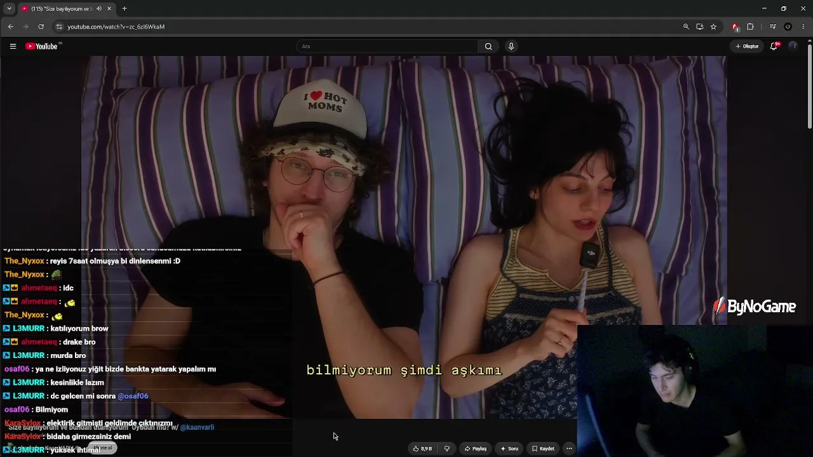Click the @osaf06 mention in chat

pos(133,396)
